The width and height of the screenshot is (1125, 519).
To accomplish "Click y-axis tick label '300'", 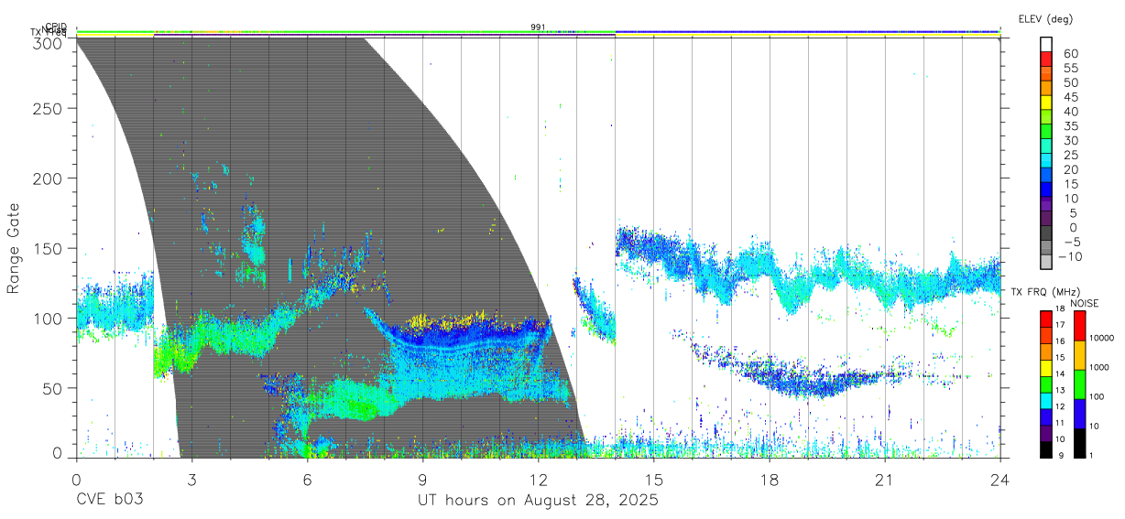I will point(49,42).
